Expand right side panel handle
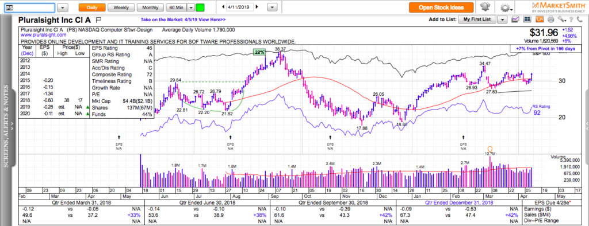Viewport: 589px width, 226px height. point(587,127)
